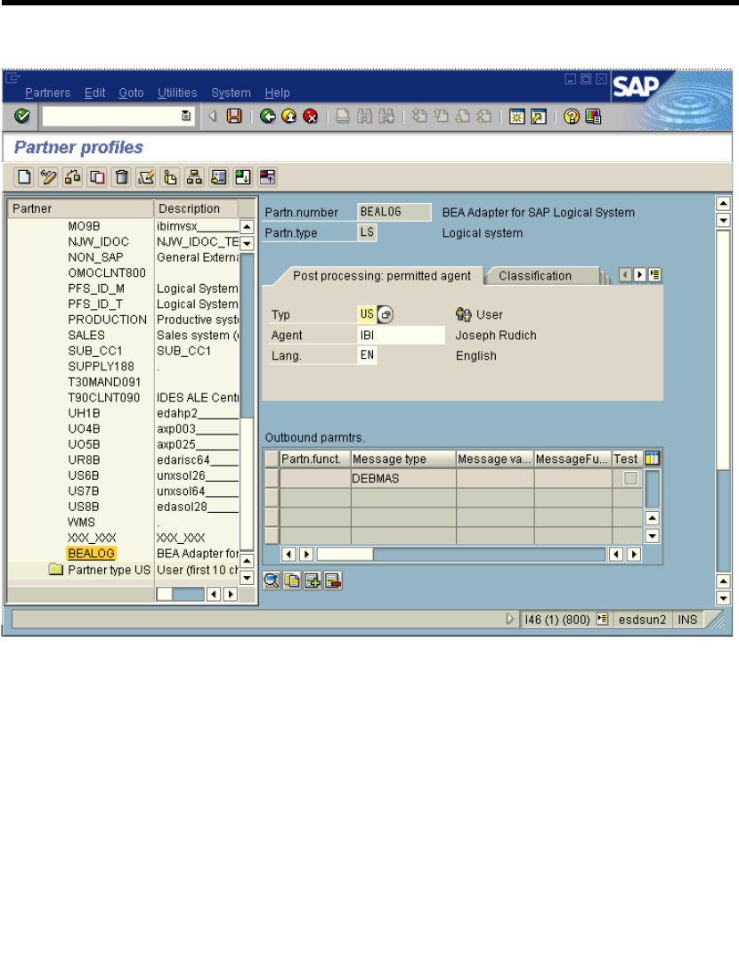This screenshot has width=739, height=958.
Task: Open the Edit menu
Action: click(94, 93)
